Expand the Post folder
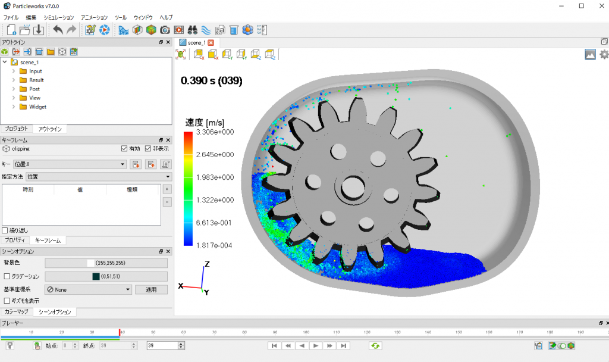This screenshot has width=609, height=362. click(x=14, y=89)
